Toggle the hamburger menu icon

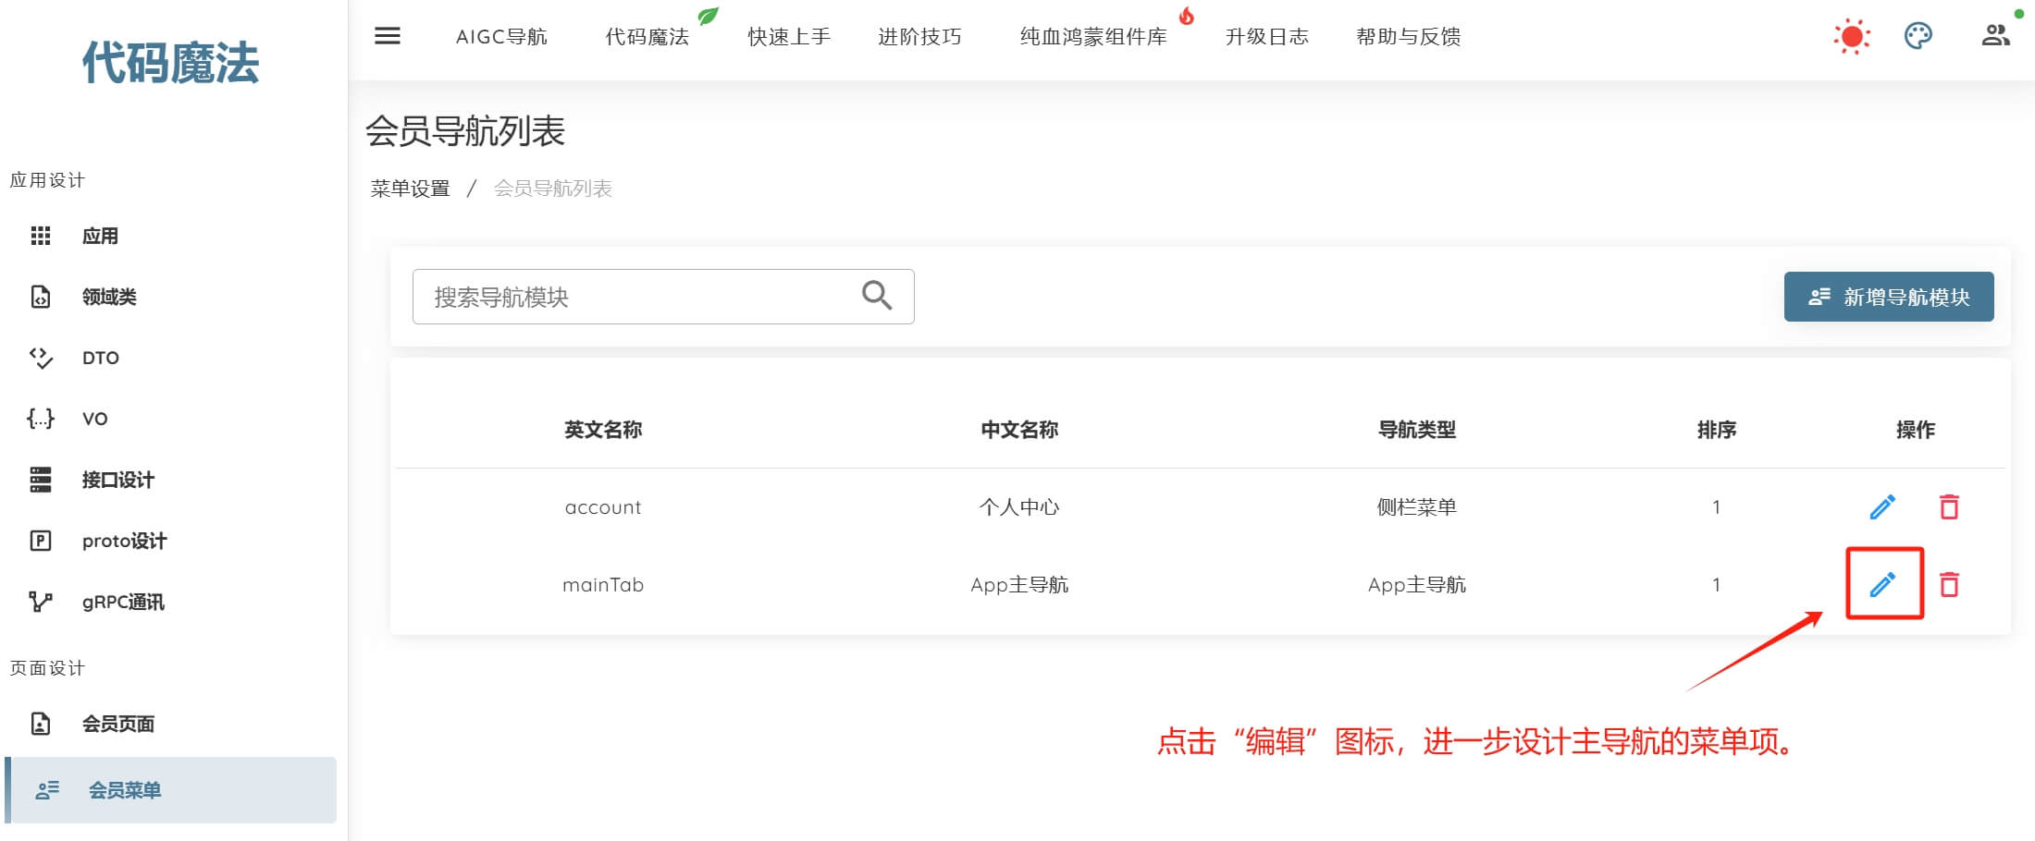click(388, 36)
